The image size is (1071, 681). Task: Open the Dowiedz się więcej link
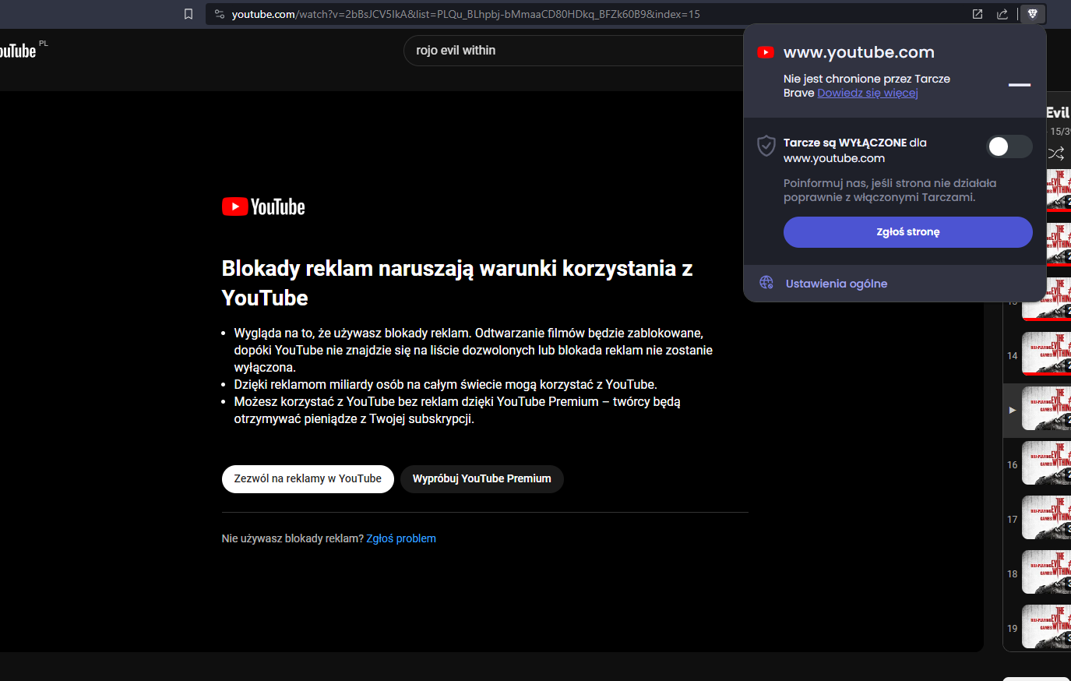click(x=868, y=93)
